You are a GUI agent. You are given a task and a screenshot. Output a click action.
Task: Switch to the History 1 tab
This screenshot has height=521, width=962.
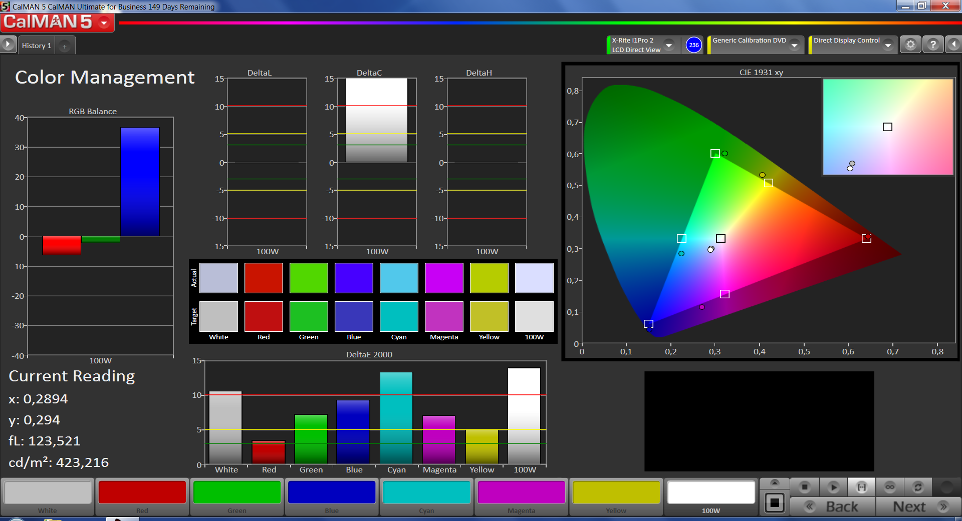[37, 46]
